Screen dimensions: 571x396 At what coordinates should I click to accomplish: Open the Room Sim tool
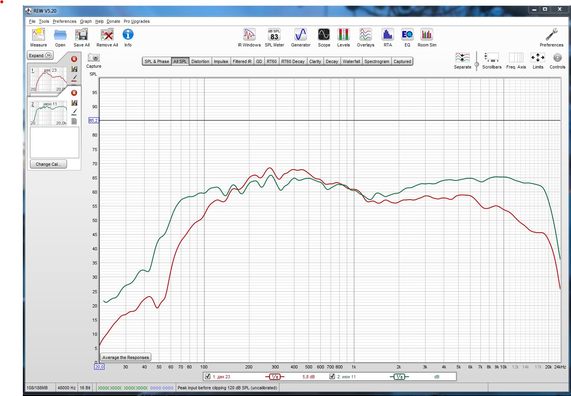tap(427, 35)
